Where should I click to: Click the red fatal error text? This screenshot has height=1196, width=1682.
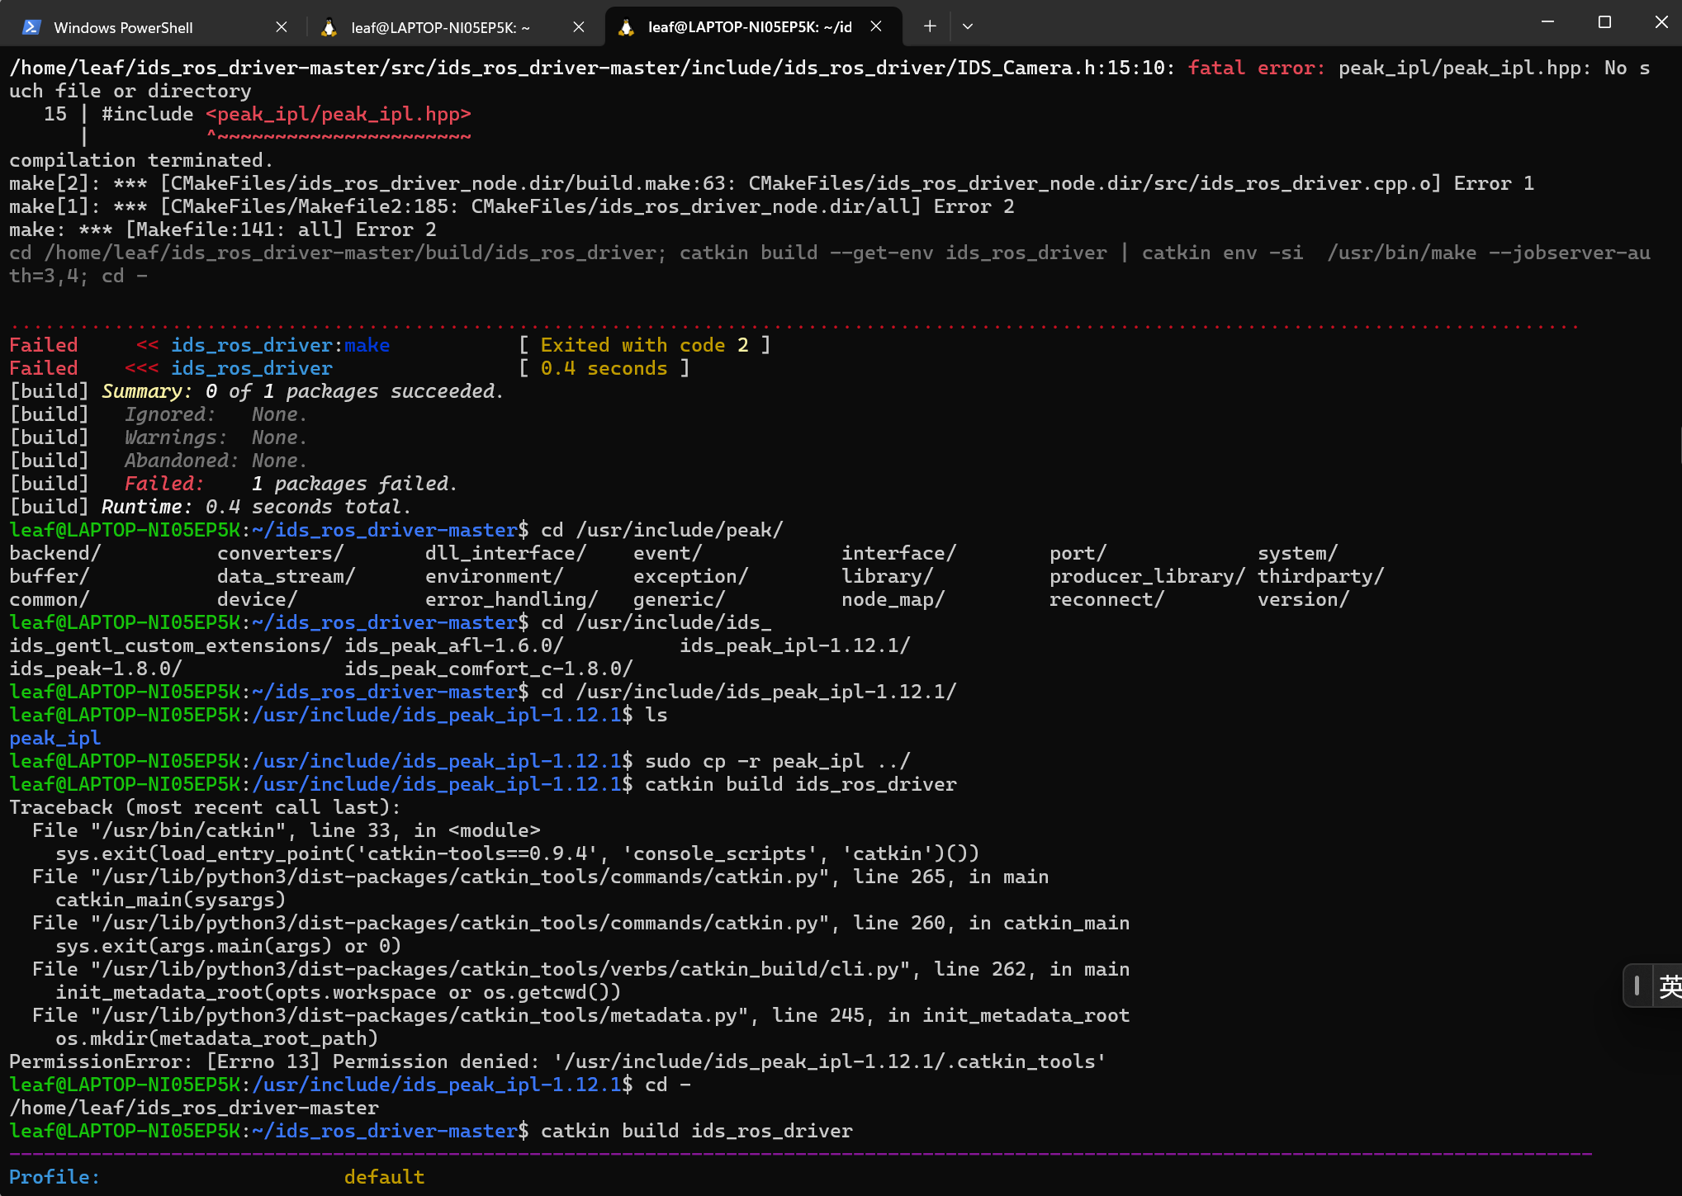pos(1255,68)
